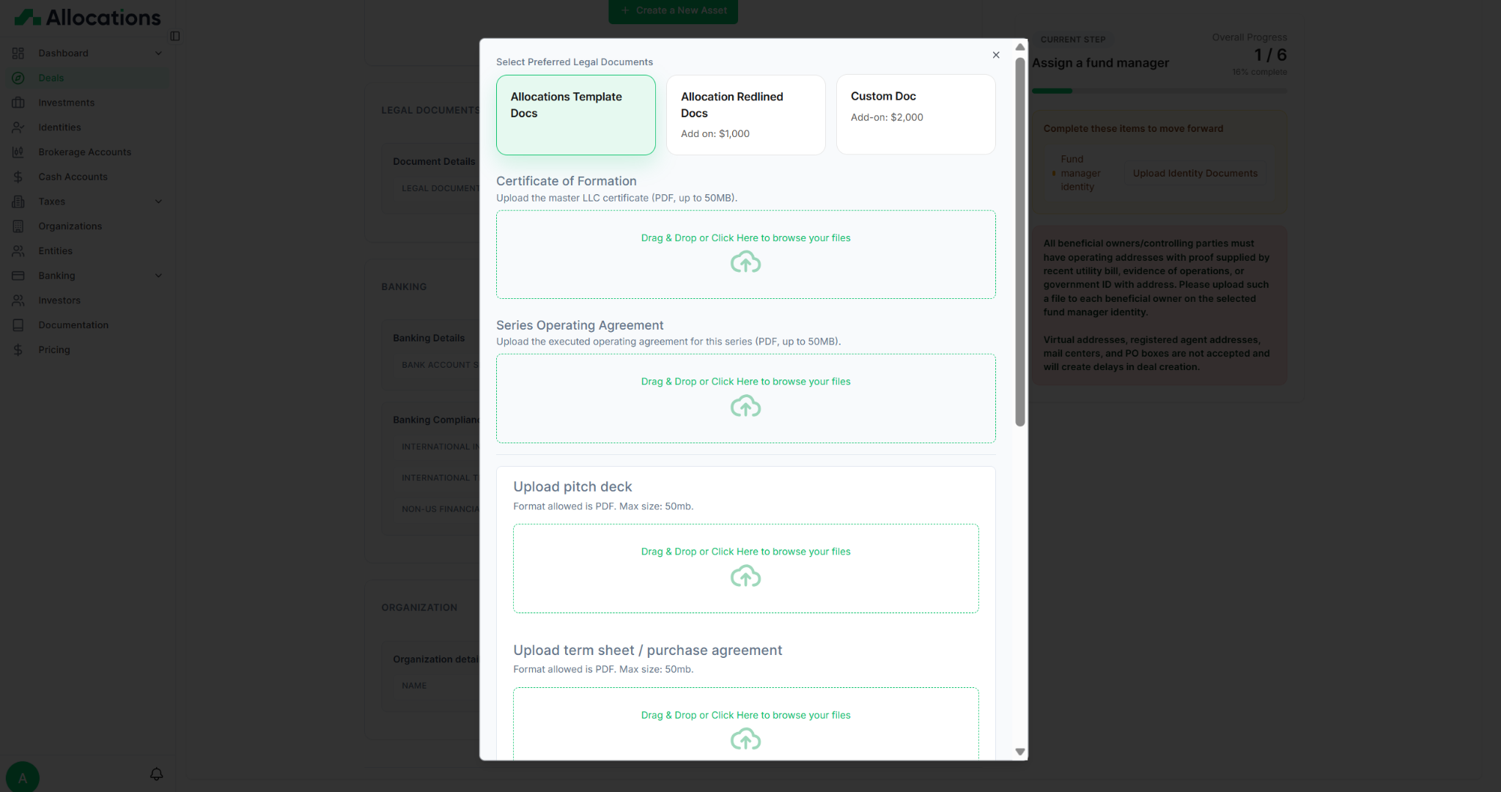
Task: Open notifications bell icon
Action: point(156,774)
